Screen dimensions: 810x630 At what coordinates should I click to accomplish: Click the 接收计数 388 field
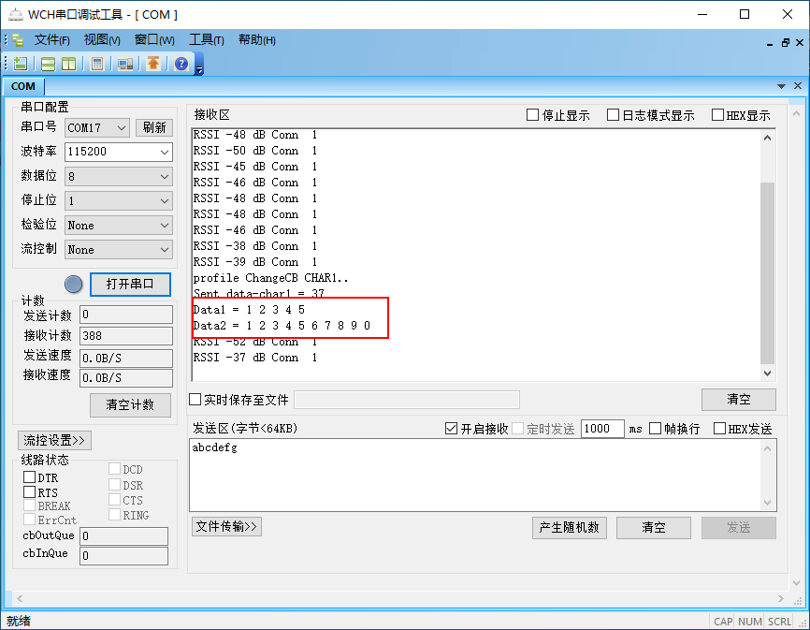click(126, 335)
